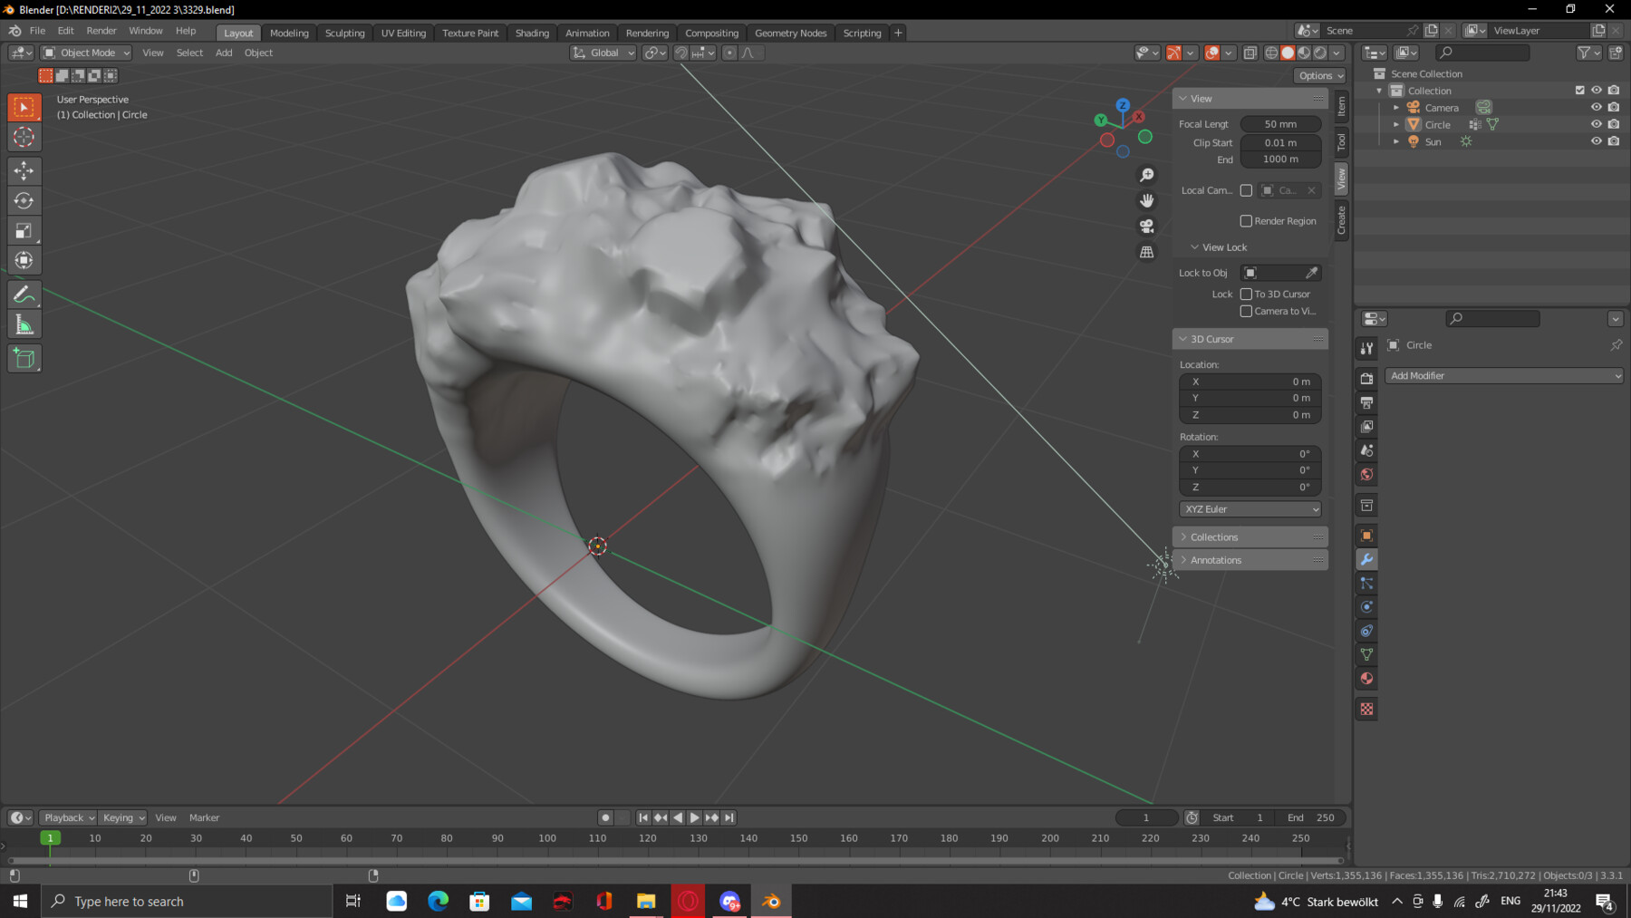Screen dimensions: 1631x918
Task: Check the Lock To 3D Cursor option
Action: [x=1247, y=294]
